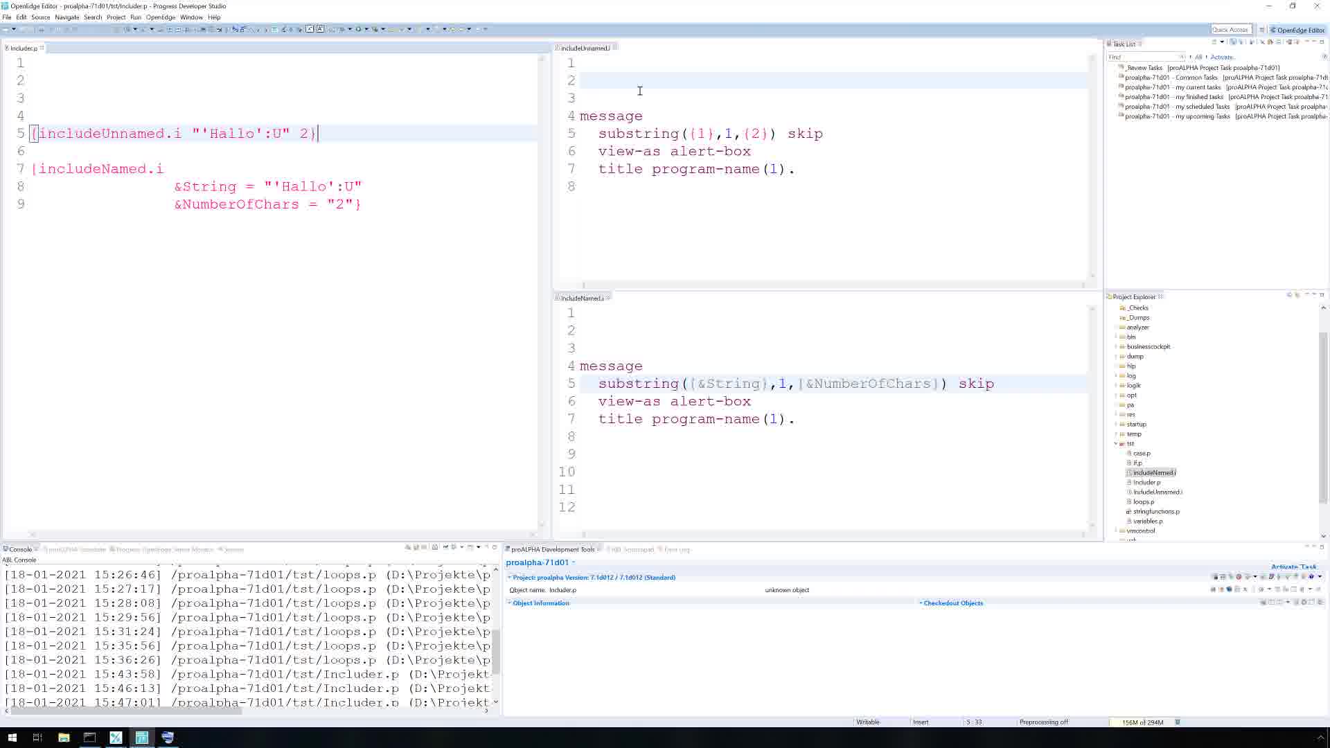Open the OpenEdge menu
This screenshot has width=1330, height=748.
161,17
